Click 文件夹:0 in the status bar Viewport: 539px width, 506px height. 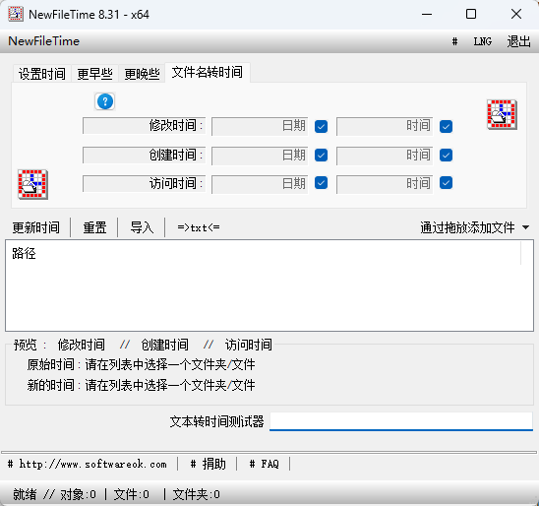(197, 494)
